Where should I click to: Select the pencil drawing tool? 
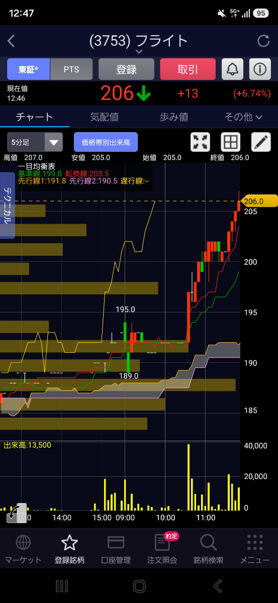[x=261, y=142]
